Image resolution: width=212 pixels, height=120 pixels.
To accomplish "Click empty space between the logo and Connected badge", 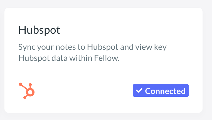I will (84, 91).
